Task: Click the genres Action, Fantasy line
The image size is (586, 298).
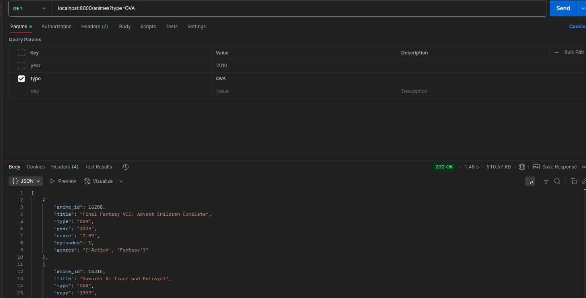Action: tap(101, 250)
